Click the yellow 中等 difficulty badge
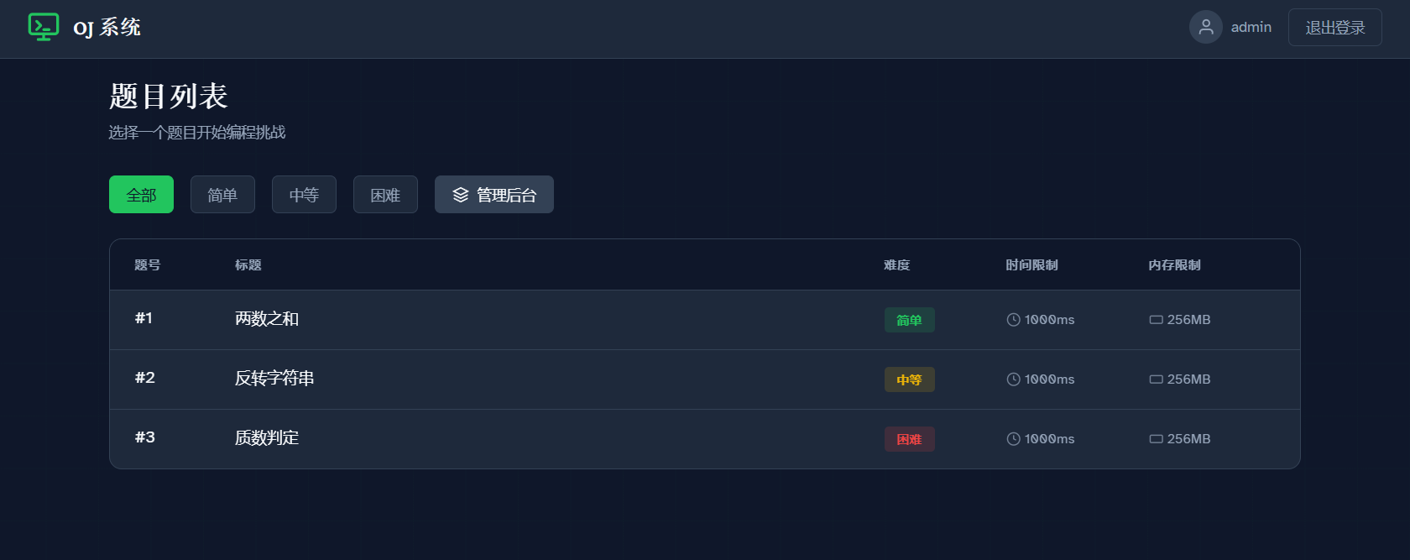The height and width of the screenshot is (560, 1410). pos(909,379)
